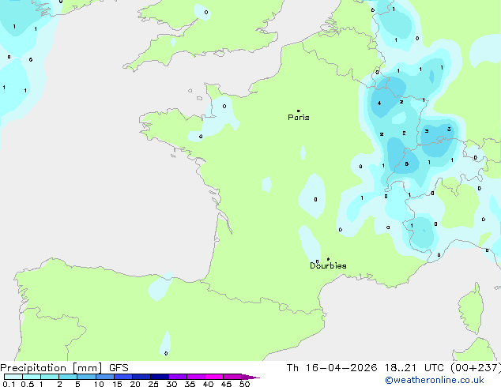This screenshot has width=501, height=387.
Task: Pick the 10–15 mm legend swatch
Action: 104,377
